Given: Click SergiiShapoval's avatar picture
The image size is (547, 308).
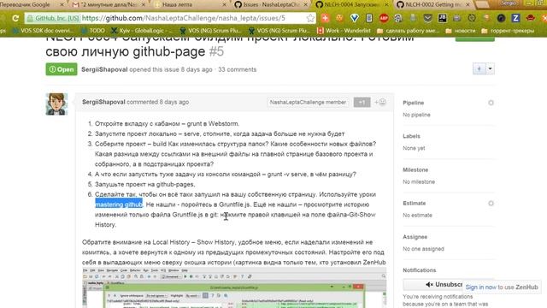Looking at the screenshot, I should (56, 104).
